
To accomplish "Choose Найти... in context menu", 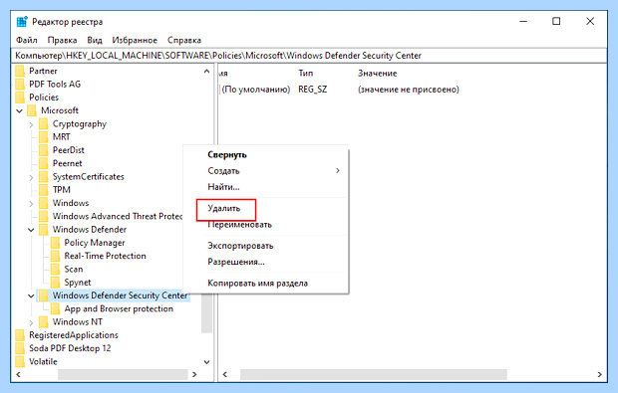I will tap(223, 187).
